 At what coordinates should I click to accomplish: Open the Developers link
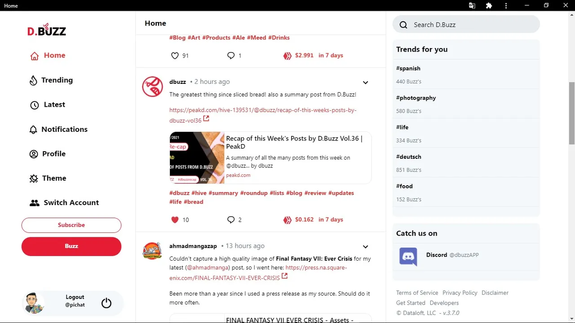(444, 303)
